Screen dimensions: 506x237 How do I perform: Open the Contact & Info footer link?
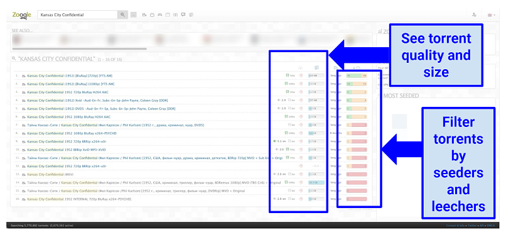click(x=455, y=225)
